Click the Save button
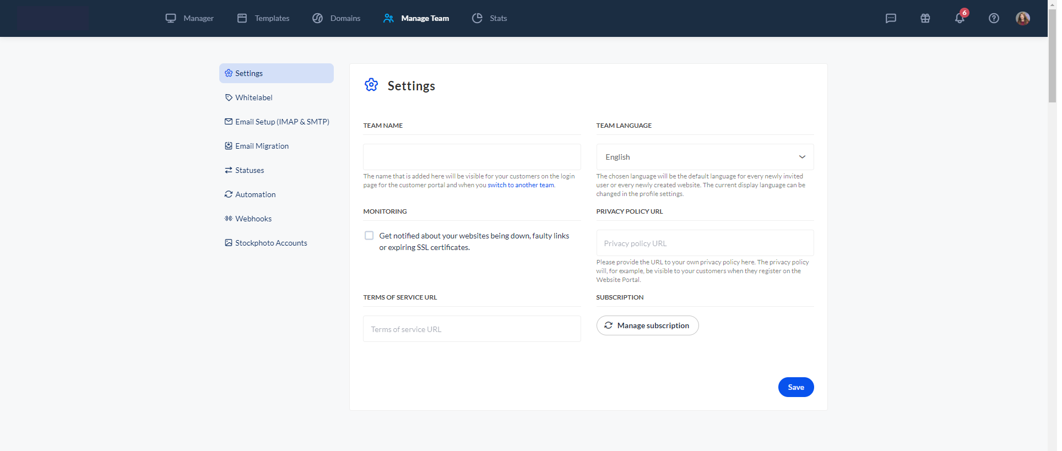This screenshot has height=451, width=1062. 795,387
